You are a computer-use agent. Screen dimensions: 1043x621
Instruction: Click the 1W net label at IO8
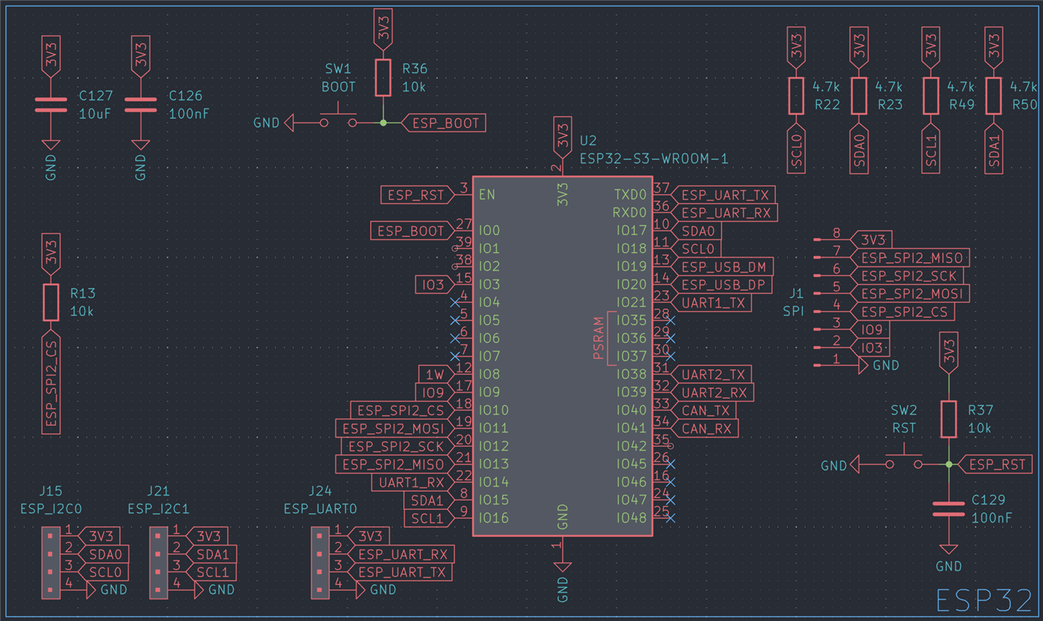pyautogui.click(x=436, y=374)
